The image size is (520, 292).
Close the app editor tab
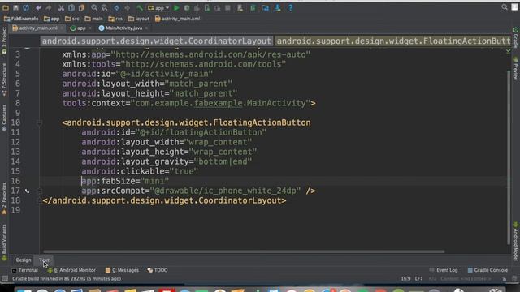(90, 28)
